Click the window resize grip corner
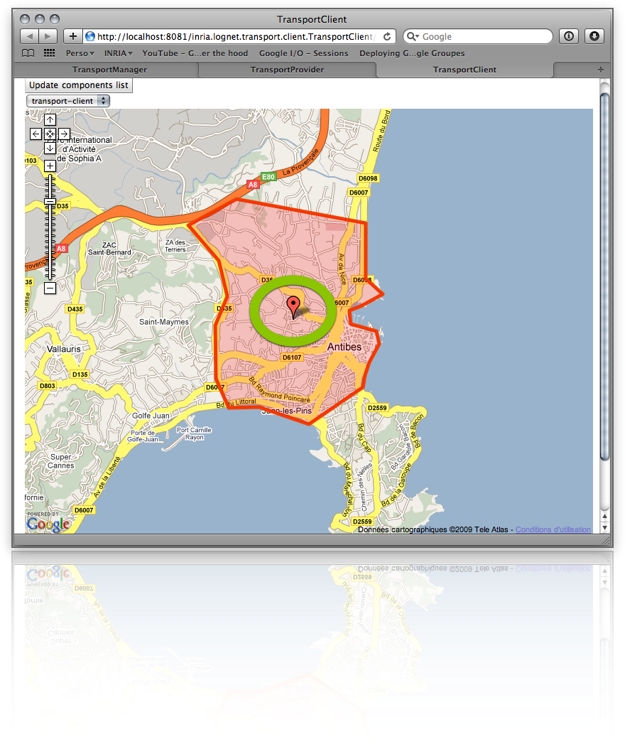 (606, 541)
